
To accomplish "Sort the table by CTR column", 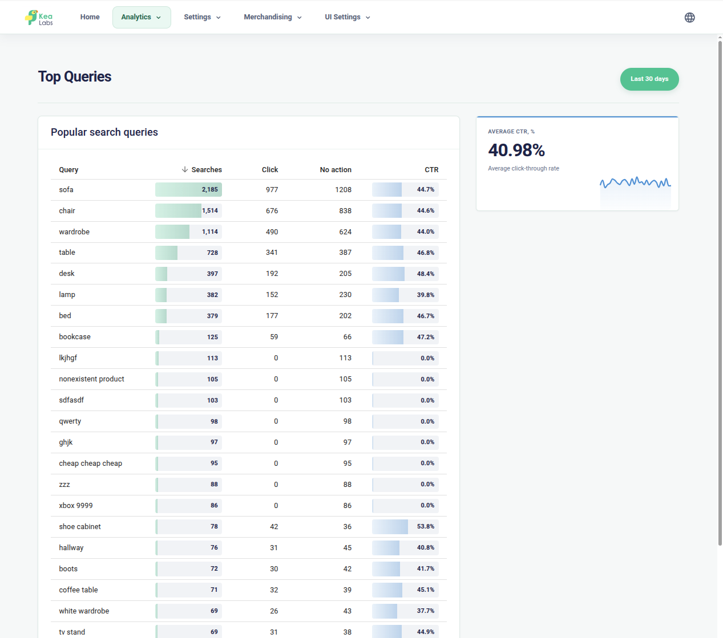I will tap(431, 170).
